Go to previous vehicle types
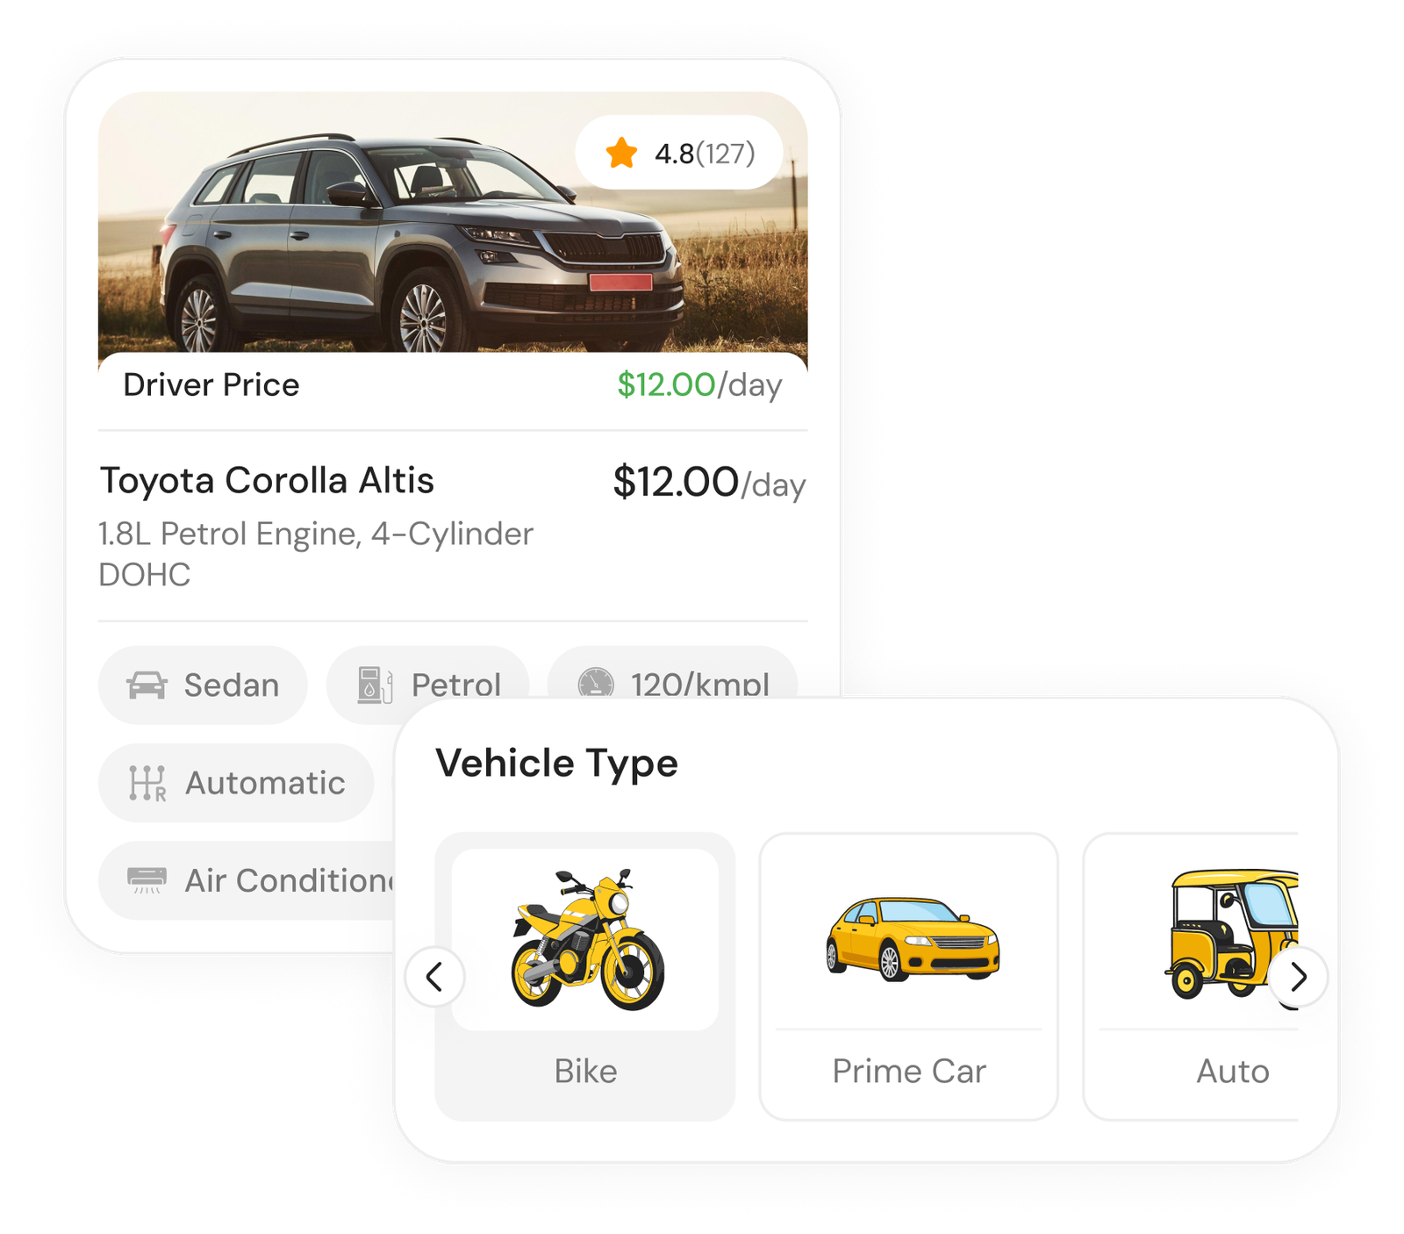Image resolution: width=1404 pixels, height=1234 pixels. tap(434, 976)
